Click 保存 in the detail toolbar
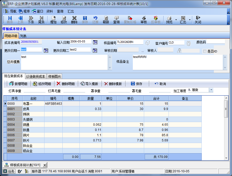The height and width of the screenshot is (176, 232). point(137,84)
